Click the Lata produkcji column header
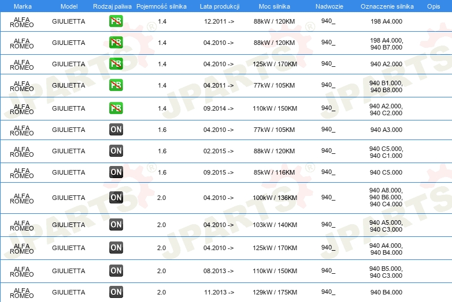Image resolution: width=452 pixels, height=302 pixels. coord(220,6)
